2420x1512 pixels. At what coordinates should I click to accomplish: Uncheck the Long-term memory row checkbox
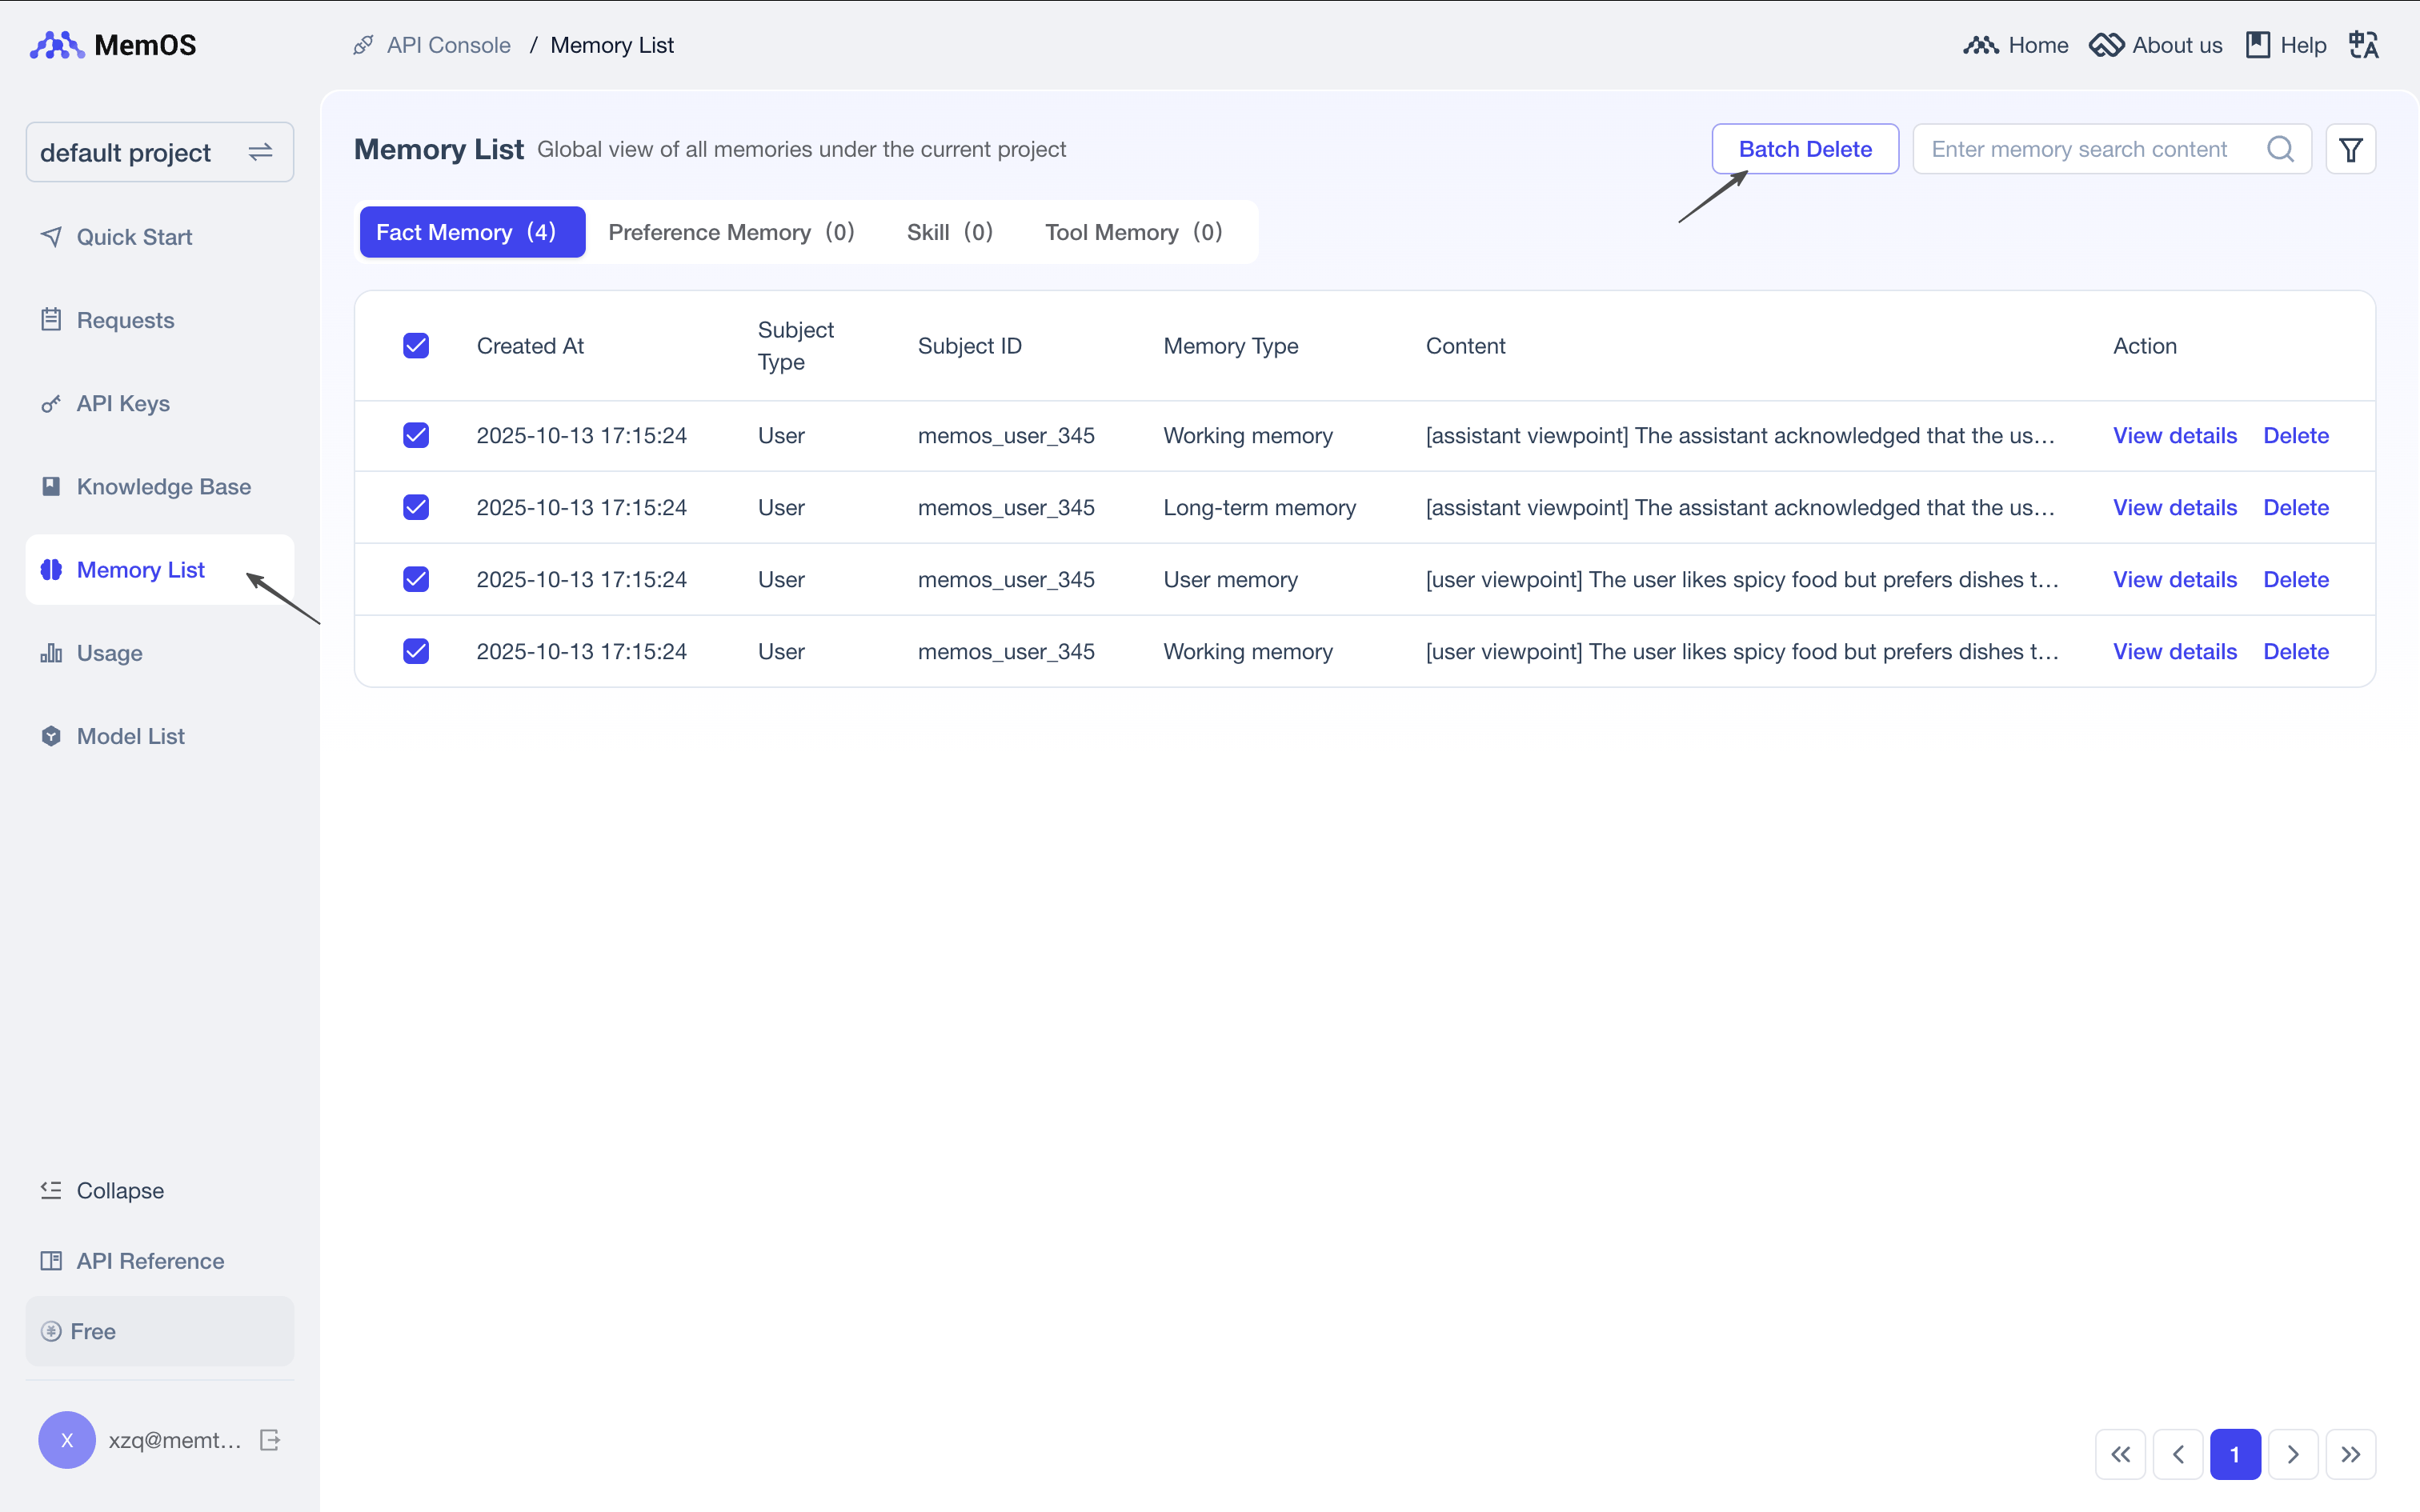click(416, 507)
